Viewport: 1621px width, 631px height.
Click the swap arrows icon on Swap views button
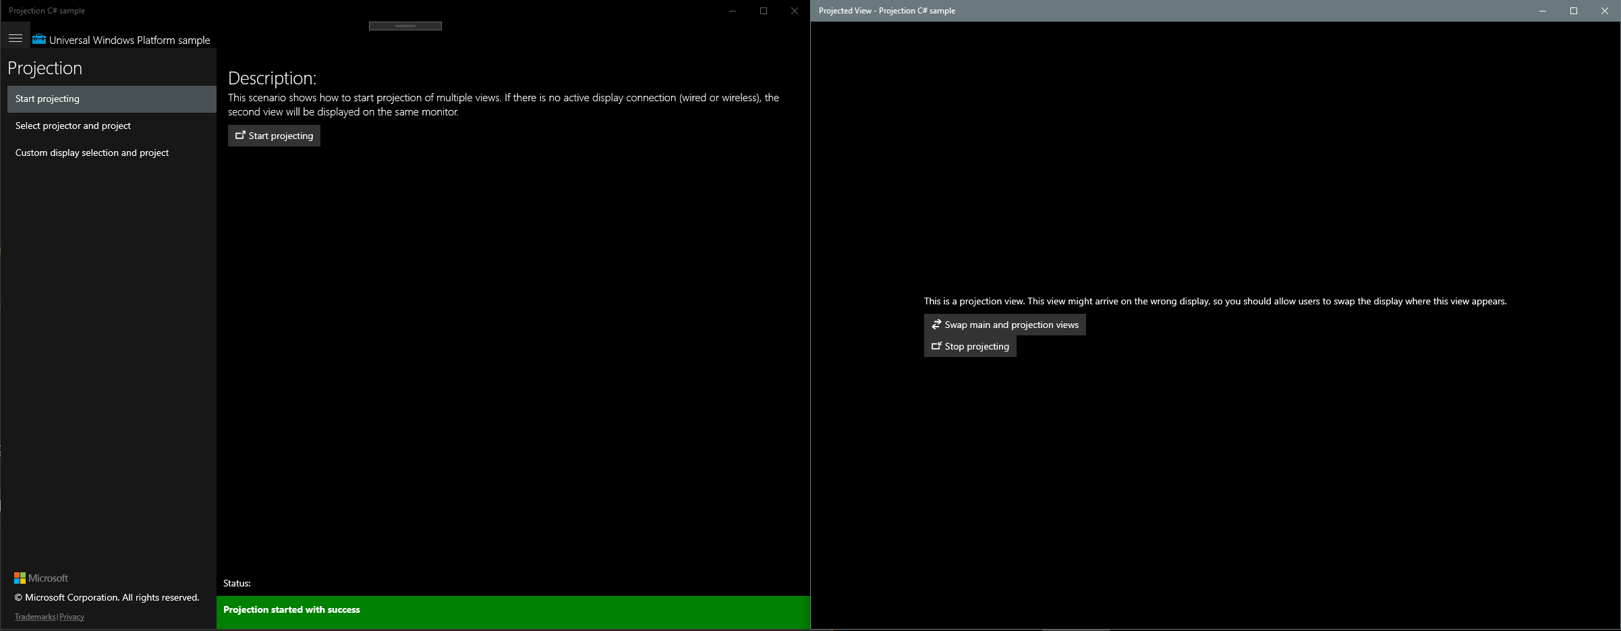pos(936,325)
